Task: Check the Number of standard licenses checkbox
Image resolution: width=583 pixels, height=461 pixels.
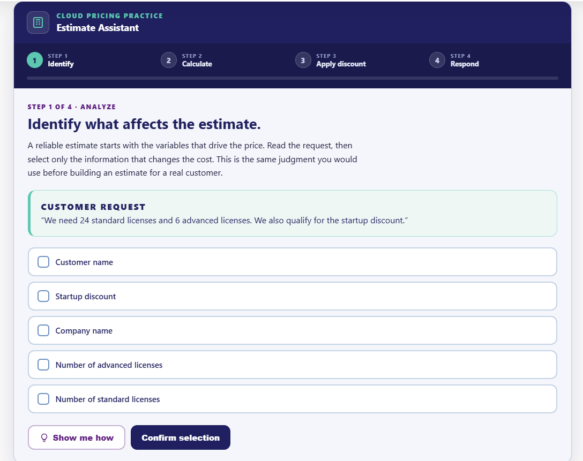Action: coord(43,399)
